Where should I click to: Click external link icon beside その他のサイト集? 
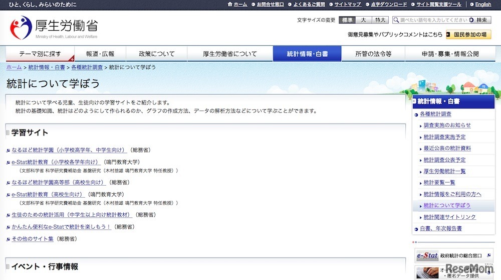click(9, 239)
